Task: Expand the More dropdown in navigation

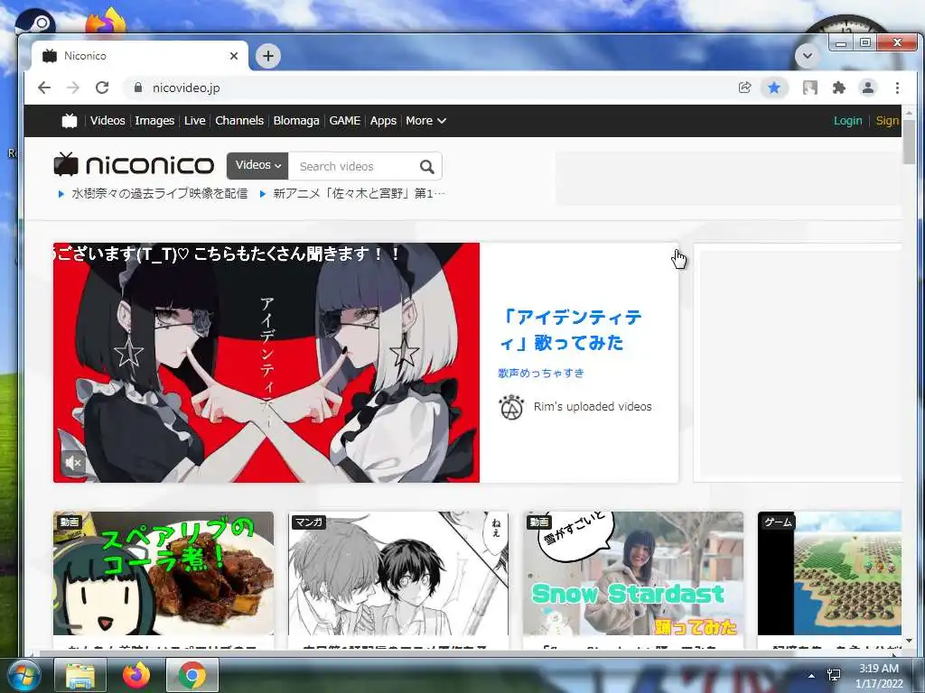Action: click(425, 121)
